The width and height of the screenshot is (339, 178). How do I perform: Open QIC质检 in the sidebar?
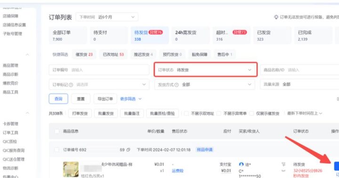click(10, 141)
